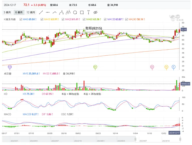
Task: Activate the TXT text annotation tool
Action: tap(88, 12)
